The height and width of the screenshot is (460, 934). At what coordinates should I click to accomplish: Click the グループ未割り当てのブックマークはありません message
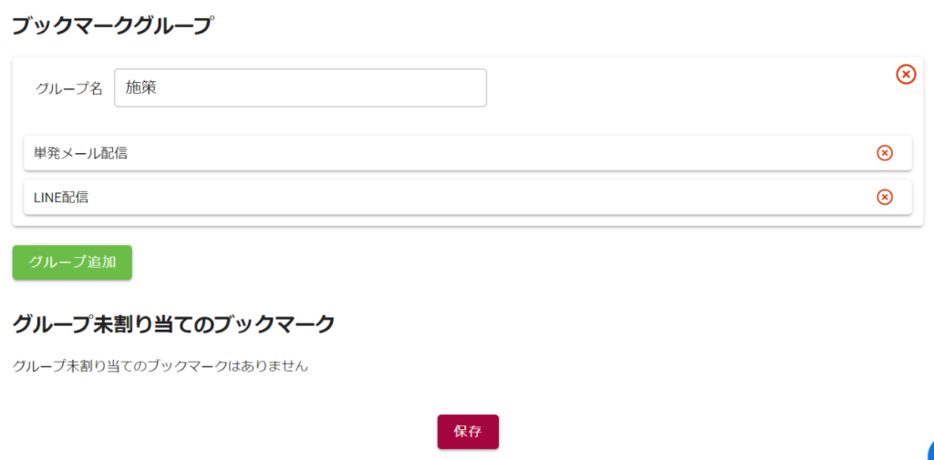(x=161, y=366)
